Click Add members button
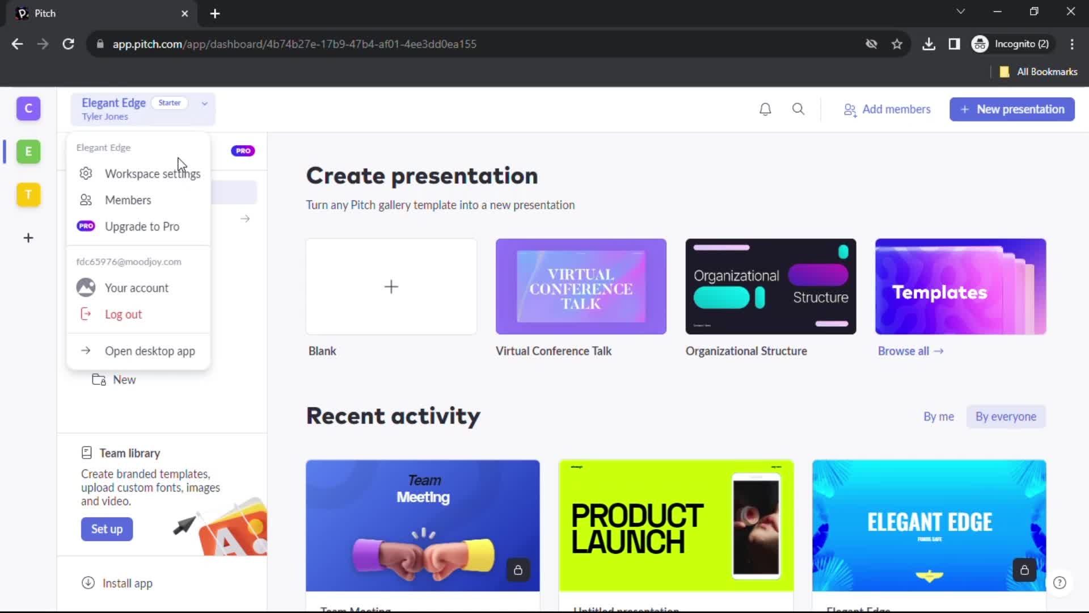This screenshot has width=1089, height=613. [887, 109]
